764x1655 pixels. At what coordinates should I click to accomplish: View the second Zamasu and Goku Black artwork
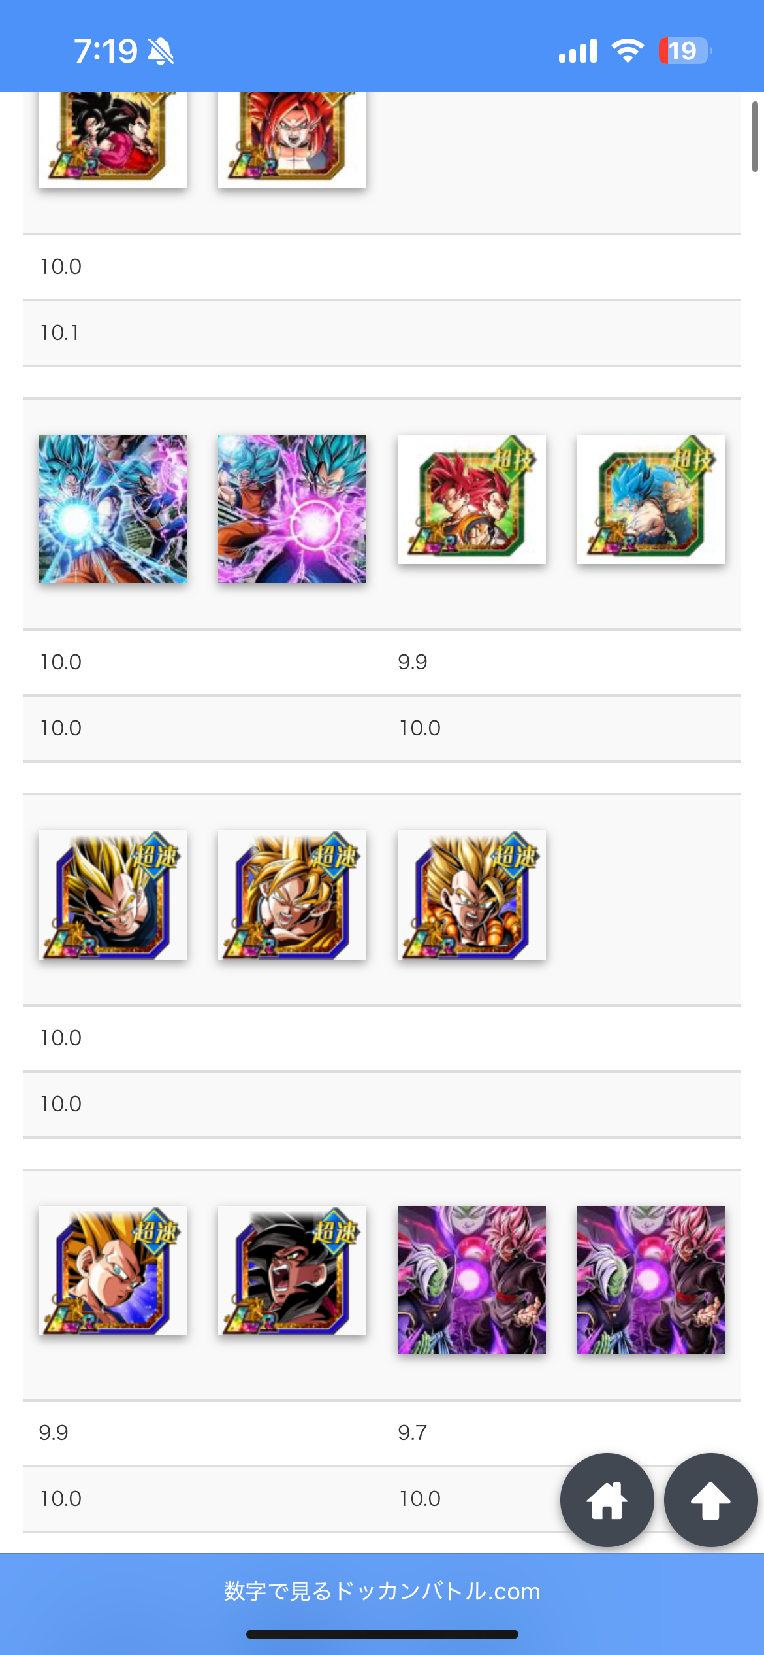pyautogui.click(x=651, y=1280)
